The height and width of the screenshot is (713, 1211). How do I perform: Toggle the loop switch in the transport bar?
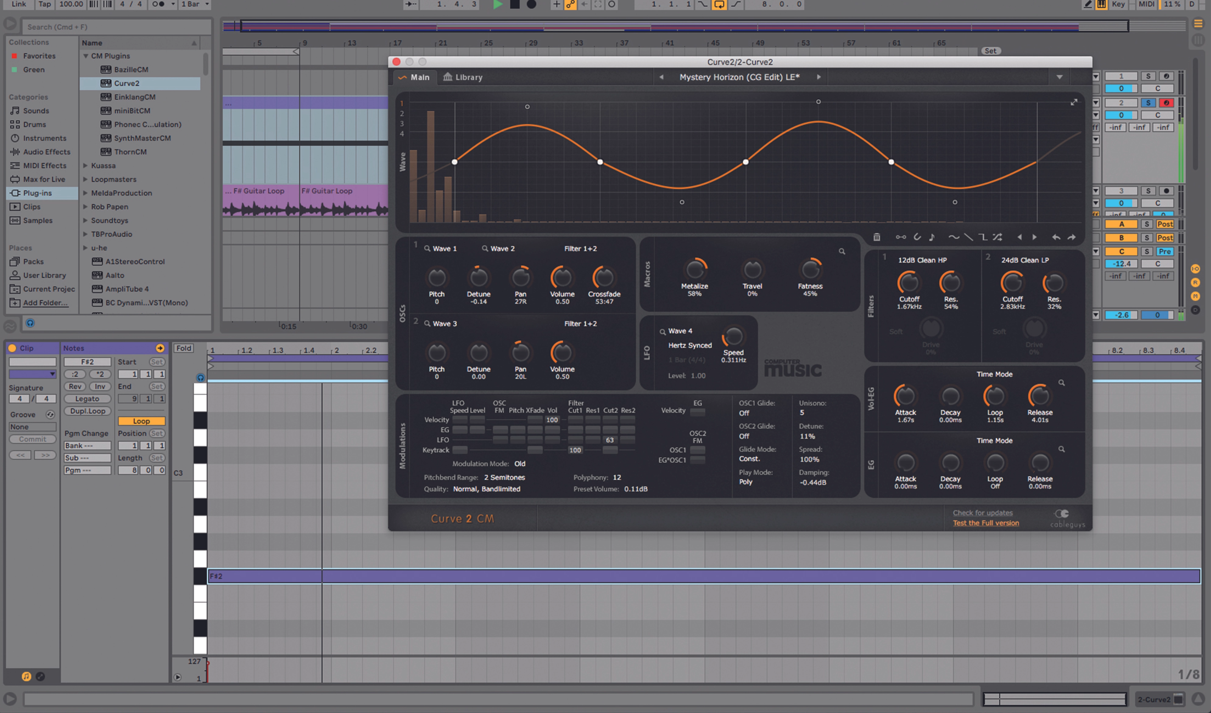719,4
